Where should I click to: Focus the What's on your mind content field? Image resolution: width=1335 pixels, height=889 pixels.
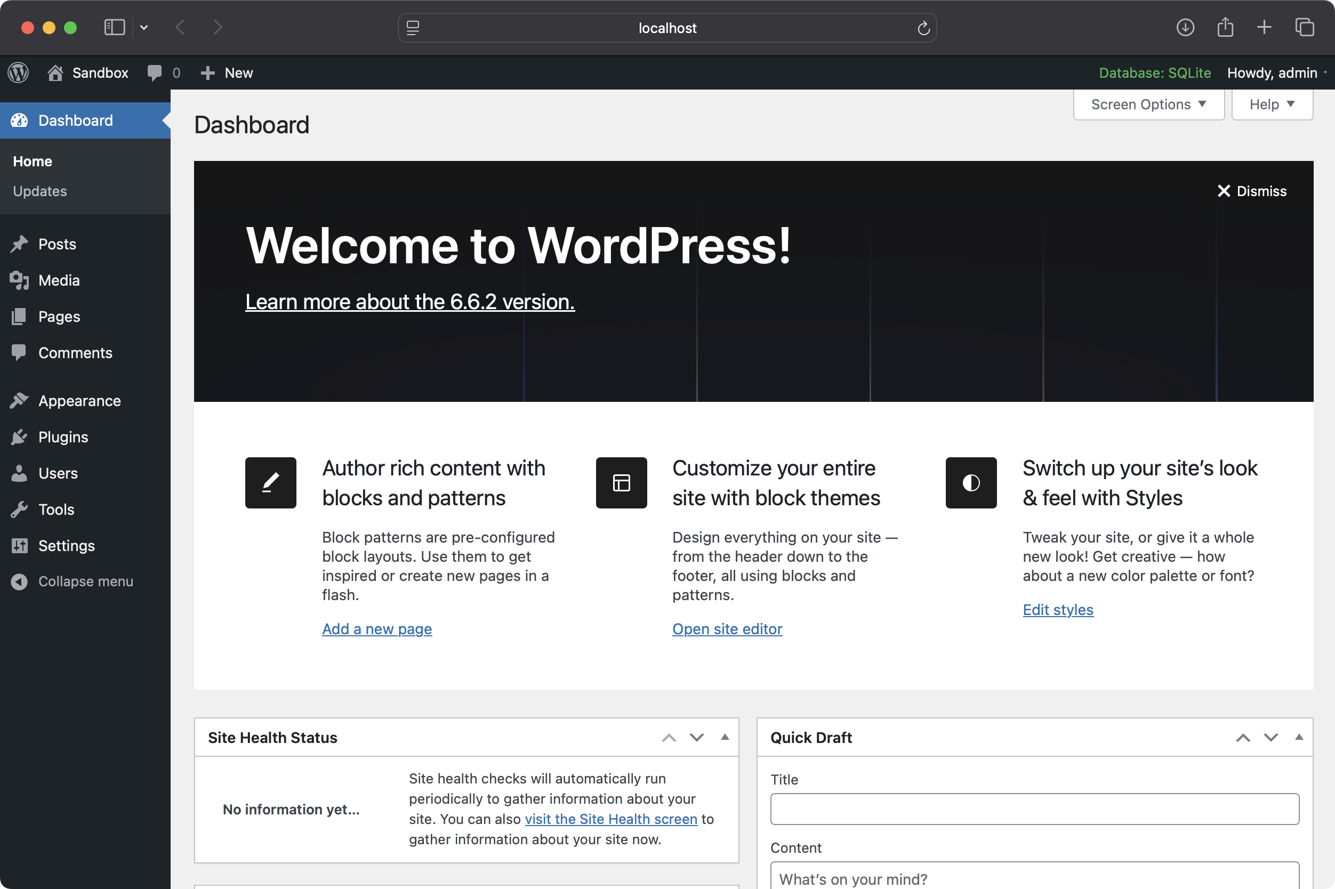point(1034,875)
